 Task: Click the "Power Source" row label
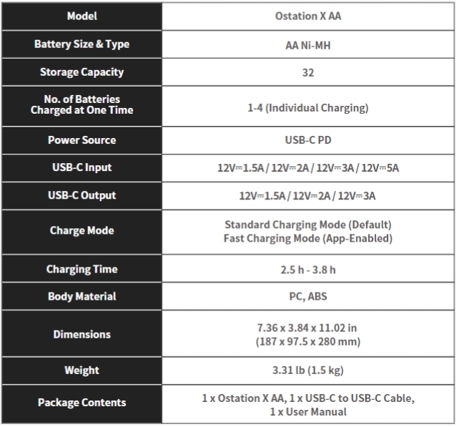(82, 140)
